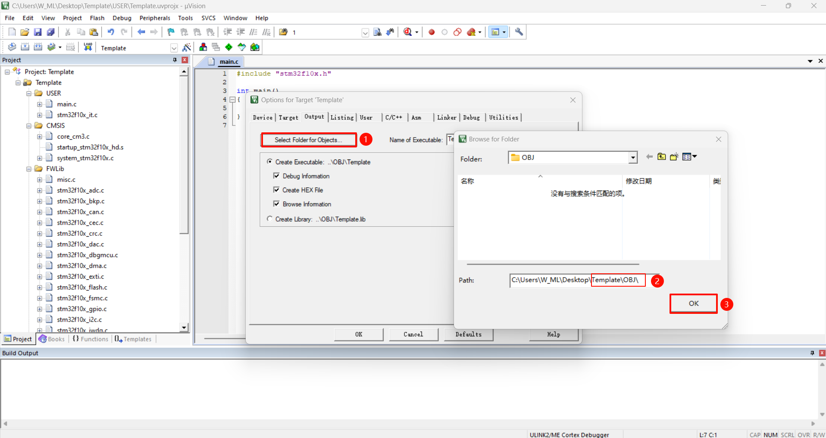Switch to the Linker tab
The height and width of the screenshot is (438, 826).
pos(447,117)
